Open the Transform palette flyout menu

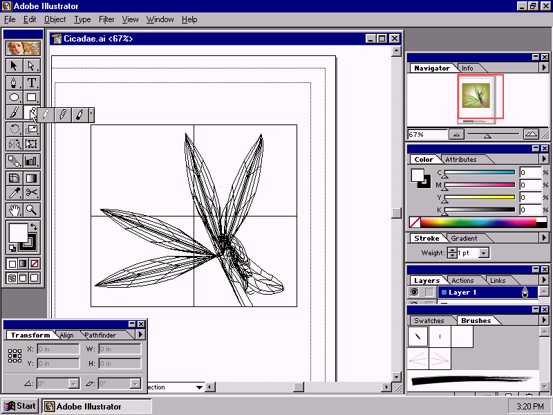tap(140, 335)
